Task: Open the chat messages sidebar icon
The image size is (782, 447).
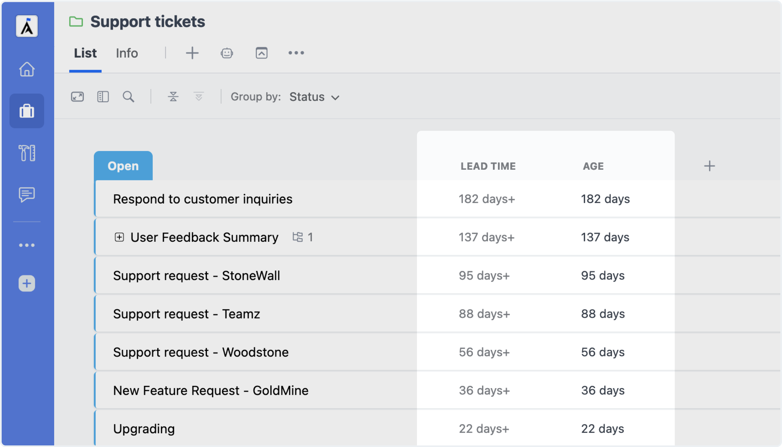Action: [27, 195]
